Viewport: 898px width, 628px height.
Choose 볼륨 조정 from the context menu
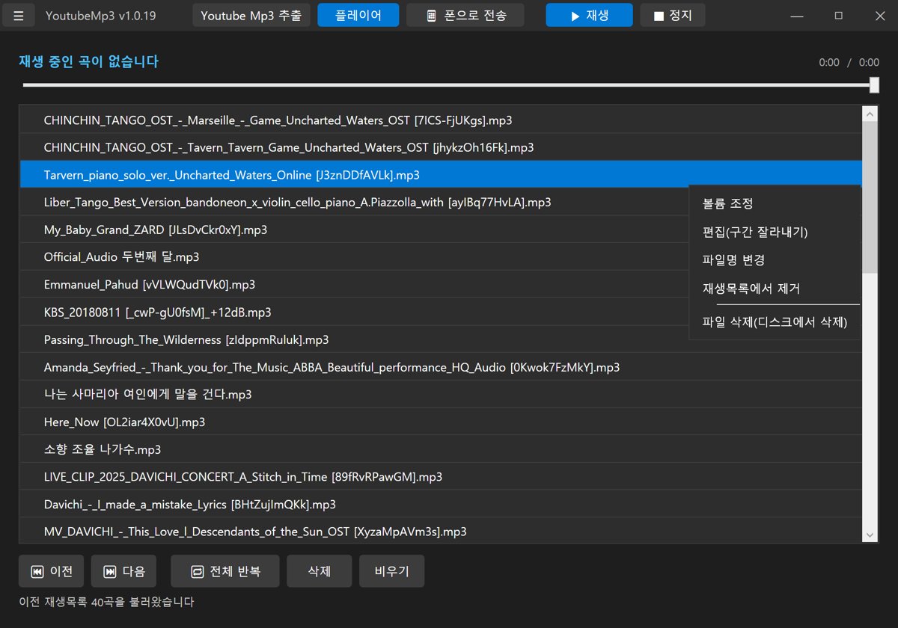coord(775,203)
